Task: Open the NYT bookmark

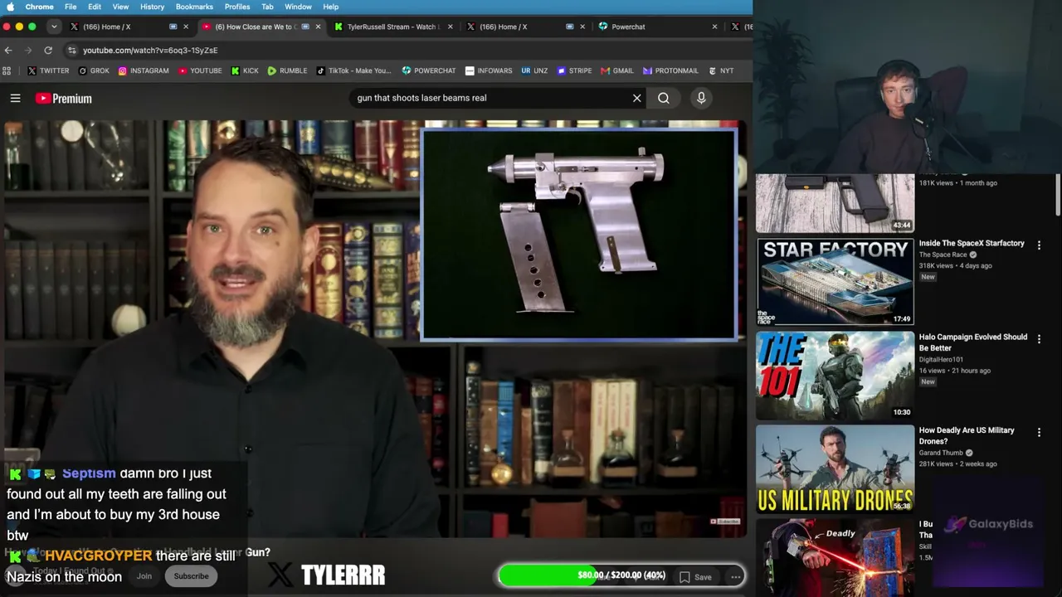Action: point(720,70)
